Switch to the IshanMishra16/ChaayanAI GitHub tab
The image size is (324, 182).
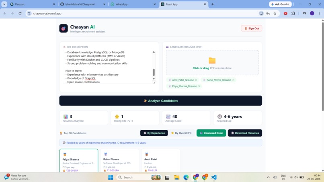[x=83, y=4]
